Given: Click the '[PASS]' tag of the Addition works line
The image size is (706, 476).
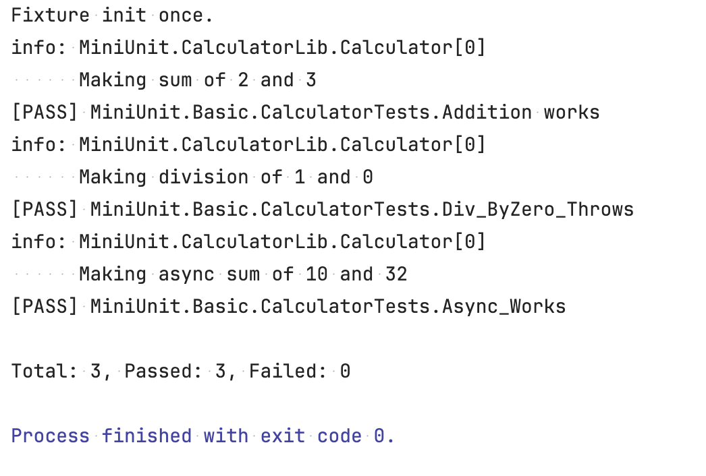Looking at the screenshot, I should pos(45,113).
